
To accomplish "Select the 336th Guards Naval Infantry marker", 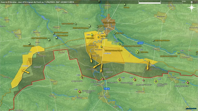I will [x=79, y=92].
